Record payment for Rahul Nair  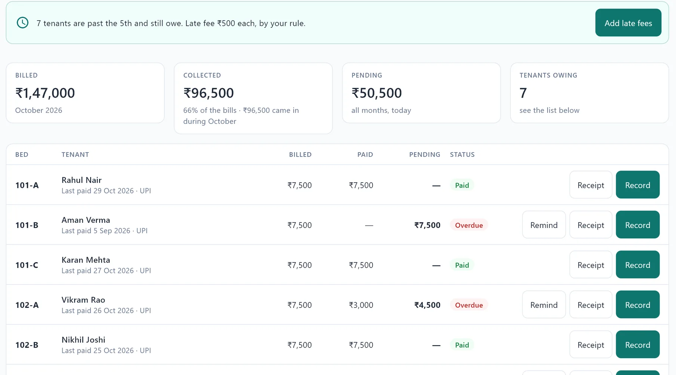638,185
